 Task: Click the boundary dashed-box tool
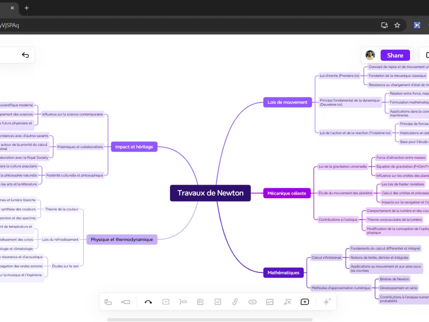pyautogui.click(x=166, y=302)
